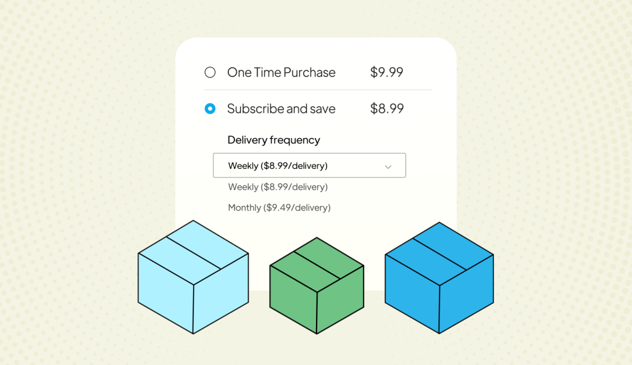Click the dark blue package box icon
632x365 pixels.
click(439, 277)
